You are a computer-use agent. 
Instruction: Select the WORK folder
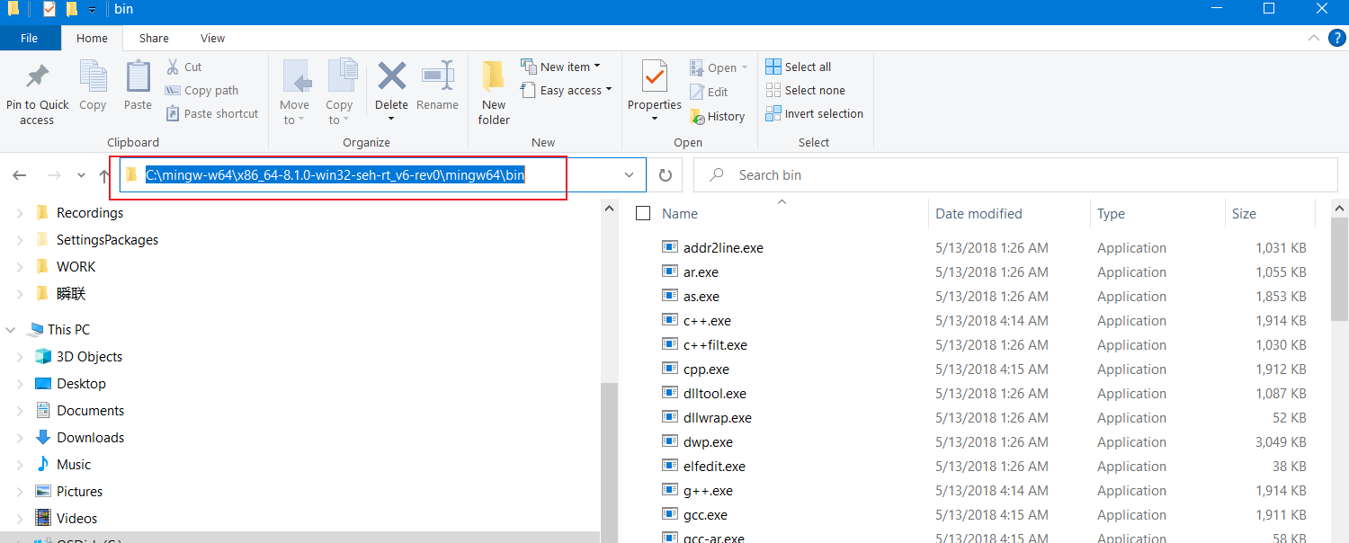click(x=76, y=267)
